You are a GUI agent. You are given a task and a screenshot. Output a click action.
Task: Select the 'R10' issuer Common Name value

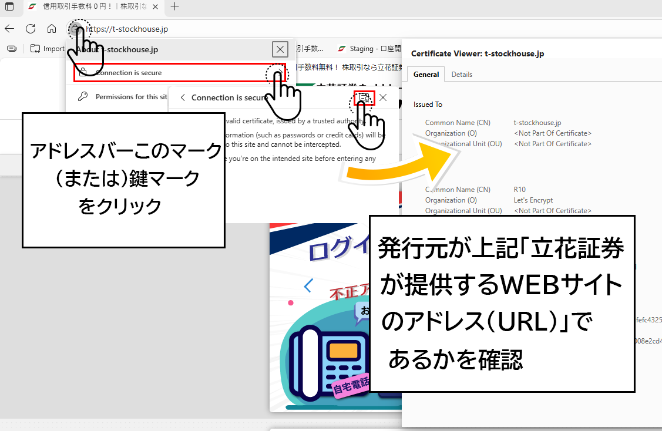[x=520, y=190]
